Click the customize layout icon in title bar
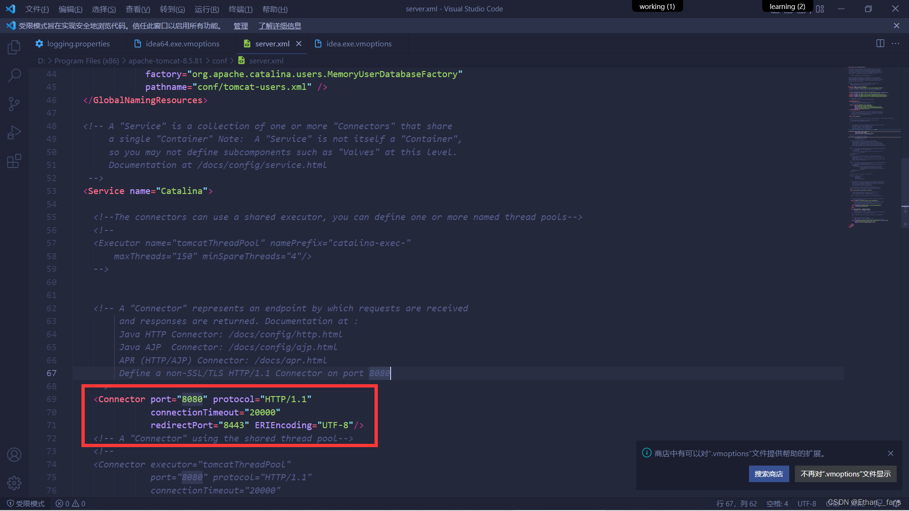The width and height of the screenshot is (909, 511). coord(820,9)
